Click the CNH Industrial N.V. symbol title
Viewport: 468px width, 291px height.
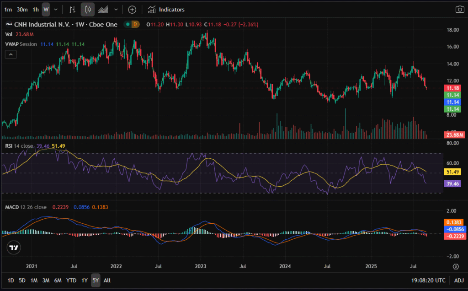pyautogui.click(x=42, y=24)
